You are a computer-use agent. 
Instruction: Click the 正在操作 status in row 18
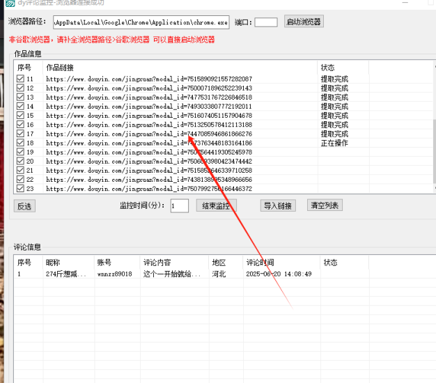[x=334, y=143]
